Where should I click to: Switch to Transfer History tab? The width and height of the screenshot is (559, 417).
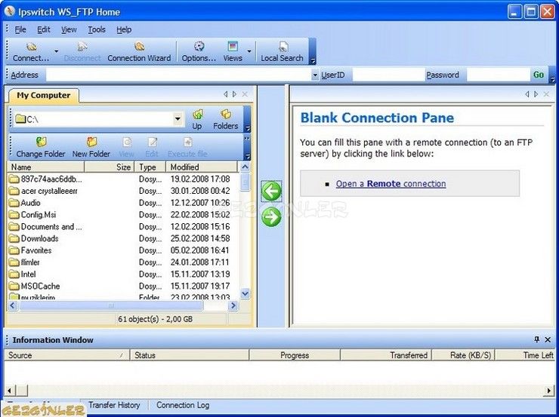click(114, 405)
